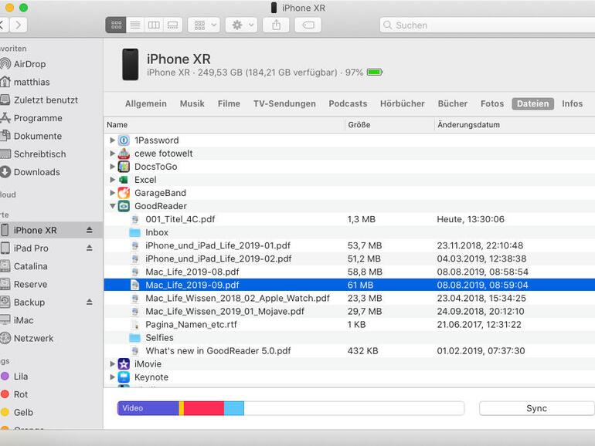Go forward in Finder history
Screen dimensions: 595x446
click(19, 25)
